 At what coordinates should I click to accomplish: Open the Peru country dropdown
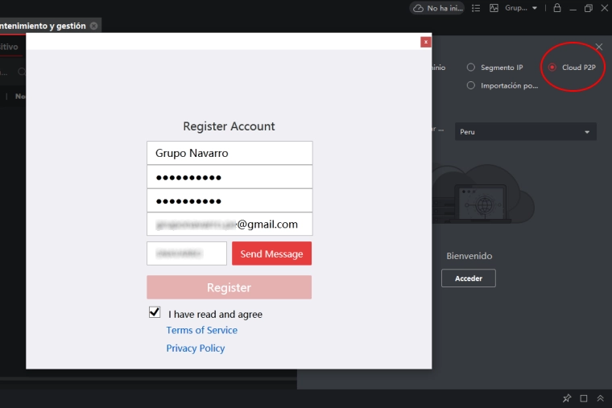click(x=525, y=131)
